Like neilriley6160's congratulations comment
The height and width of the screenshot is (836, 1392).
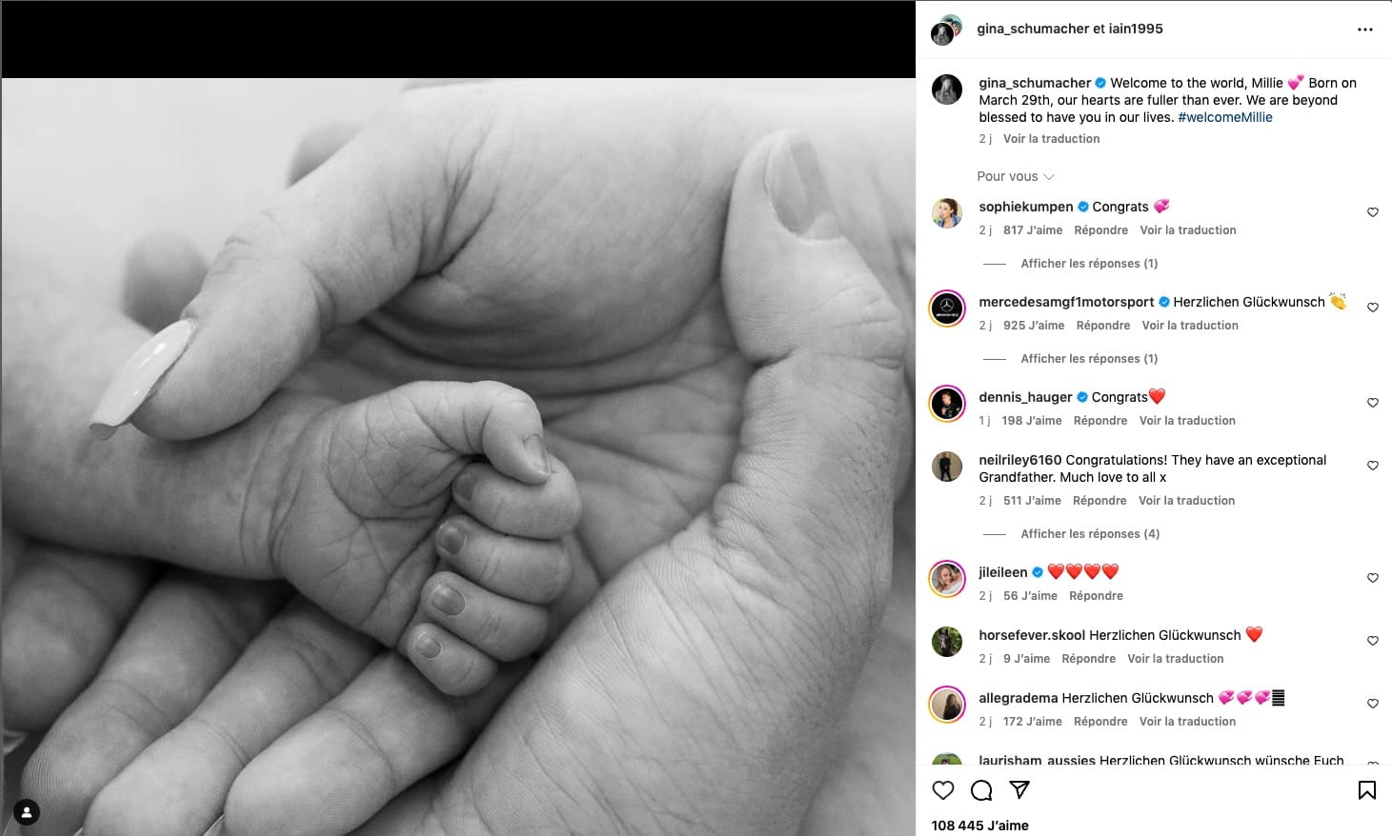click(1373, 466)
